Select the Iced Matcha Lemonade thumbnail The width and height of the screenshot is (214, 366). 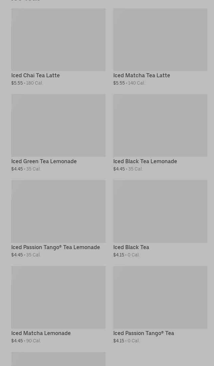(58, 297)
